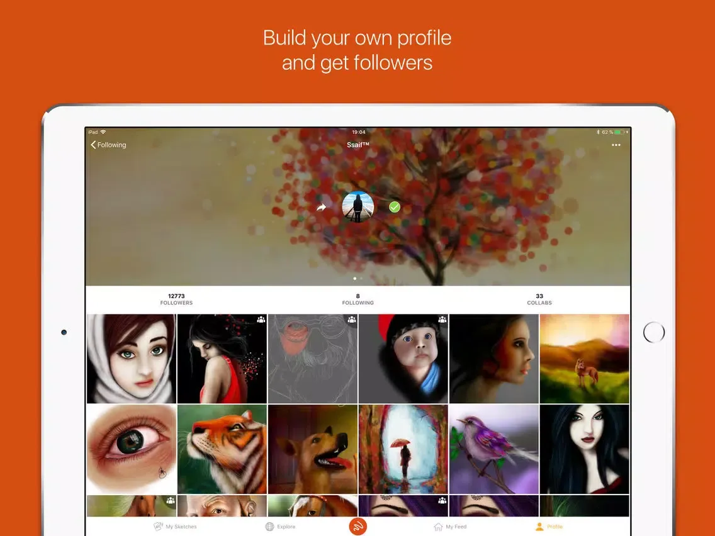Screen dimensions: 715x536
Task: Switch to the Explore tab
Action: tap(281, 527)
